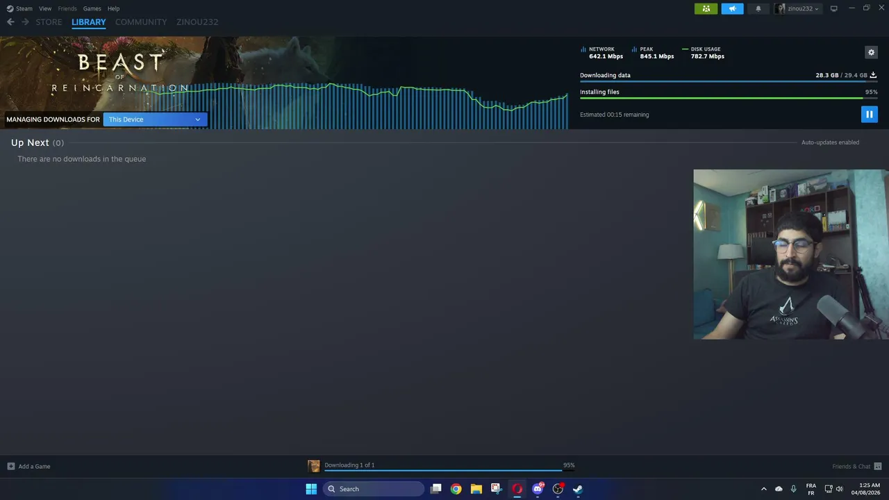The image size is (889, 500).
Task: Click the download arrow icon beside 29.4 GB
Action: [873, 75]
